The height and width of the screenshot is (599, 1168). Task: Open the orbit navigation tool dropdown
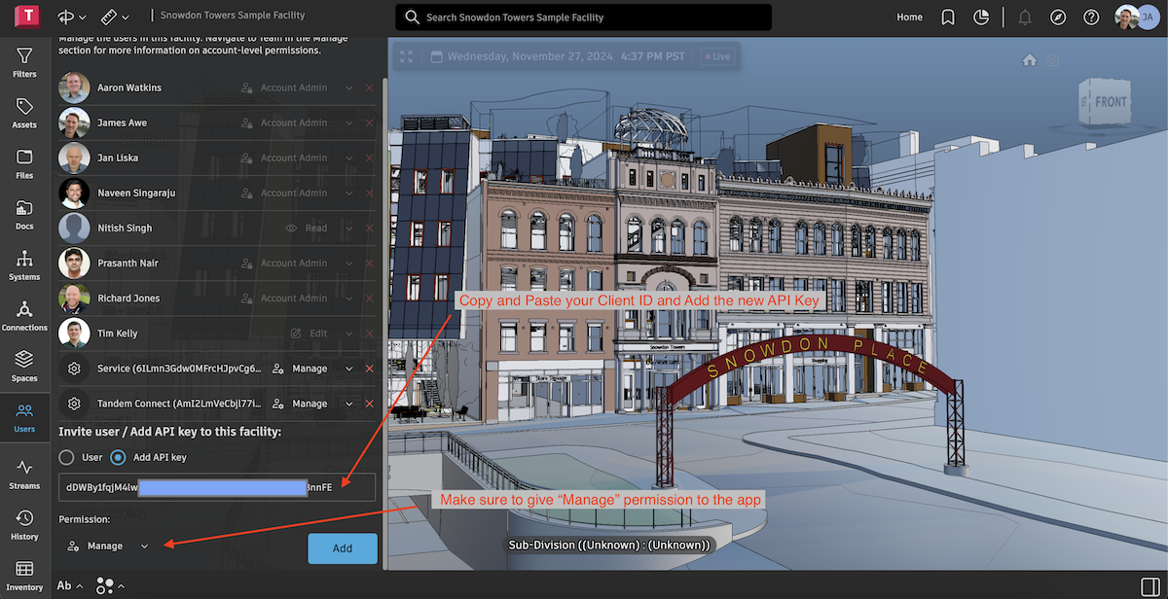tap(72, 17)
